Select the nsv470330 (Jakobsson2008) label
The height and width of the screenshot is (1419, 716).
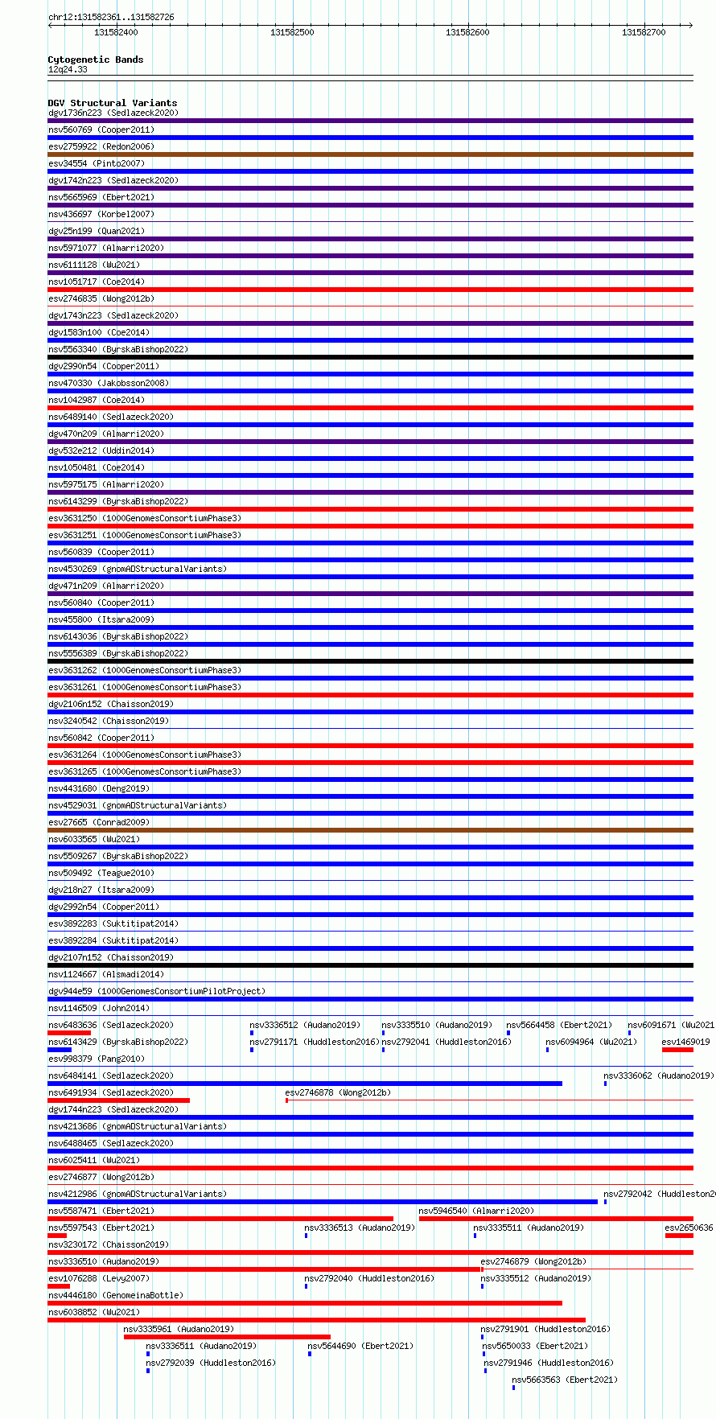pyautogui.click(x=109, y=383)
